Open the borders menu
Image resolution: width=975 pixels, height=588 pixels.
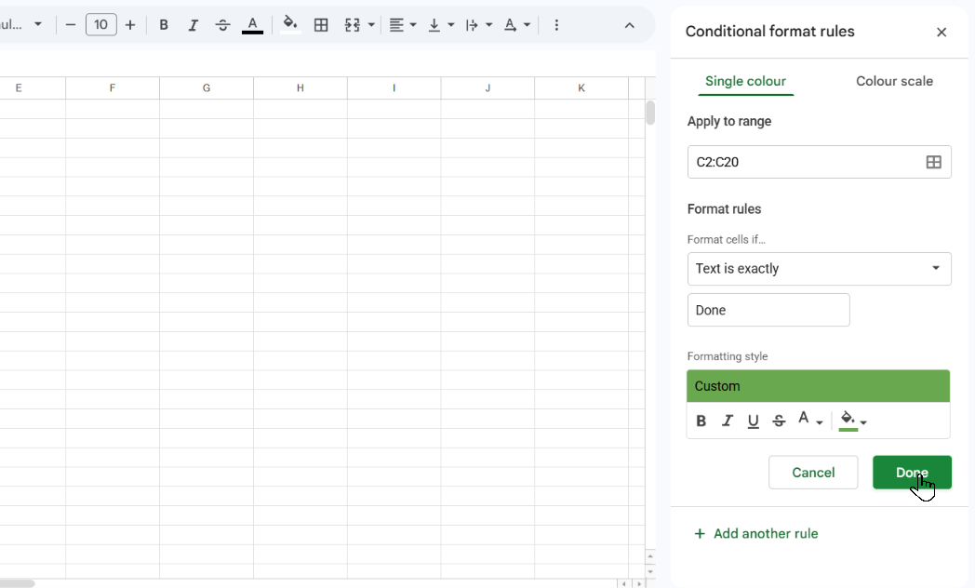click(321, 25)
